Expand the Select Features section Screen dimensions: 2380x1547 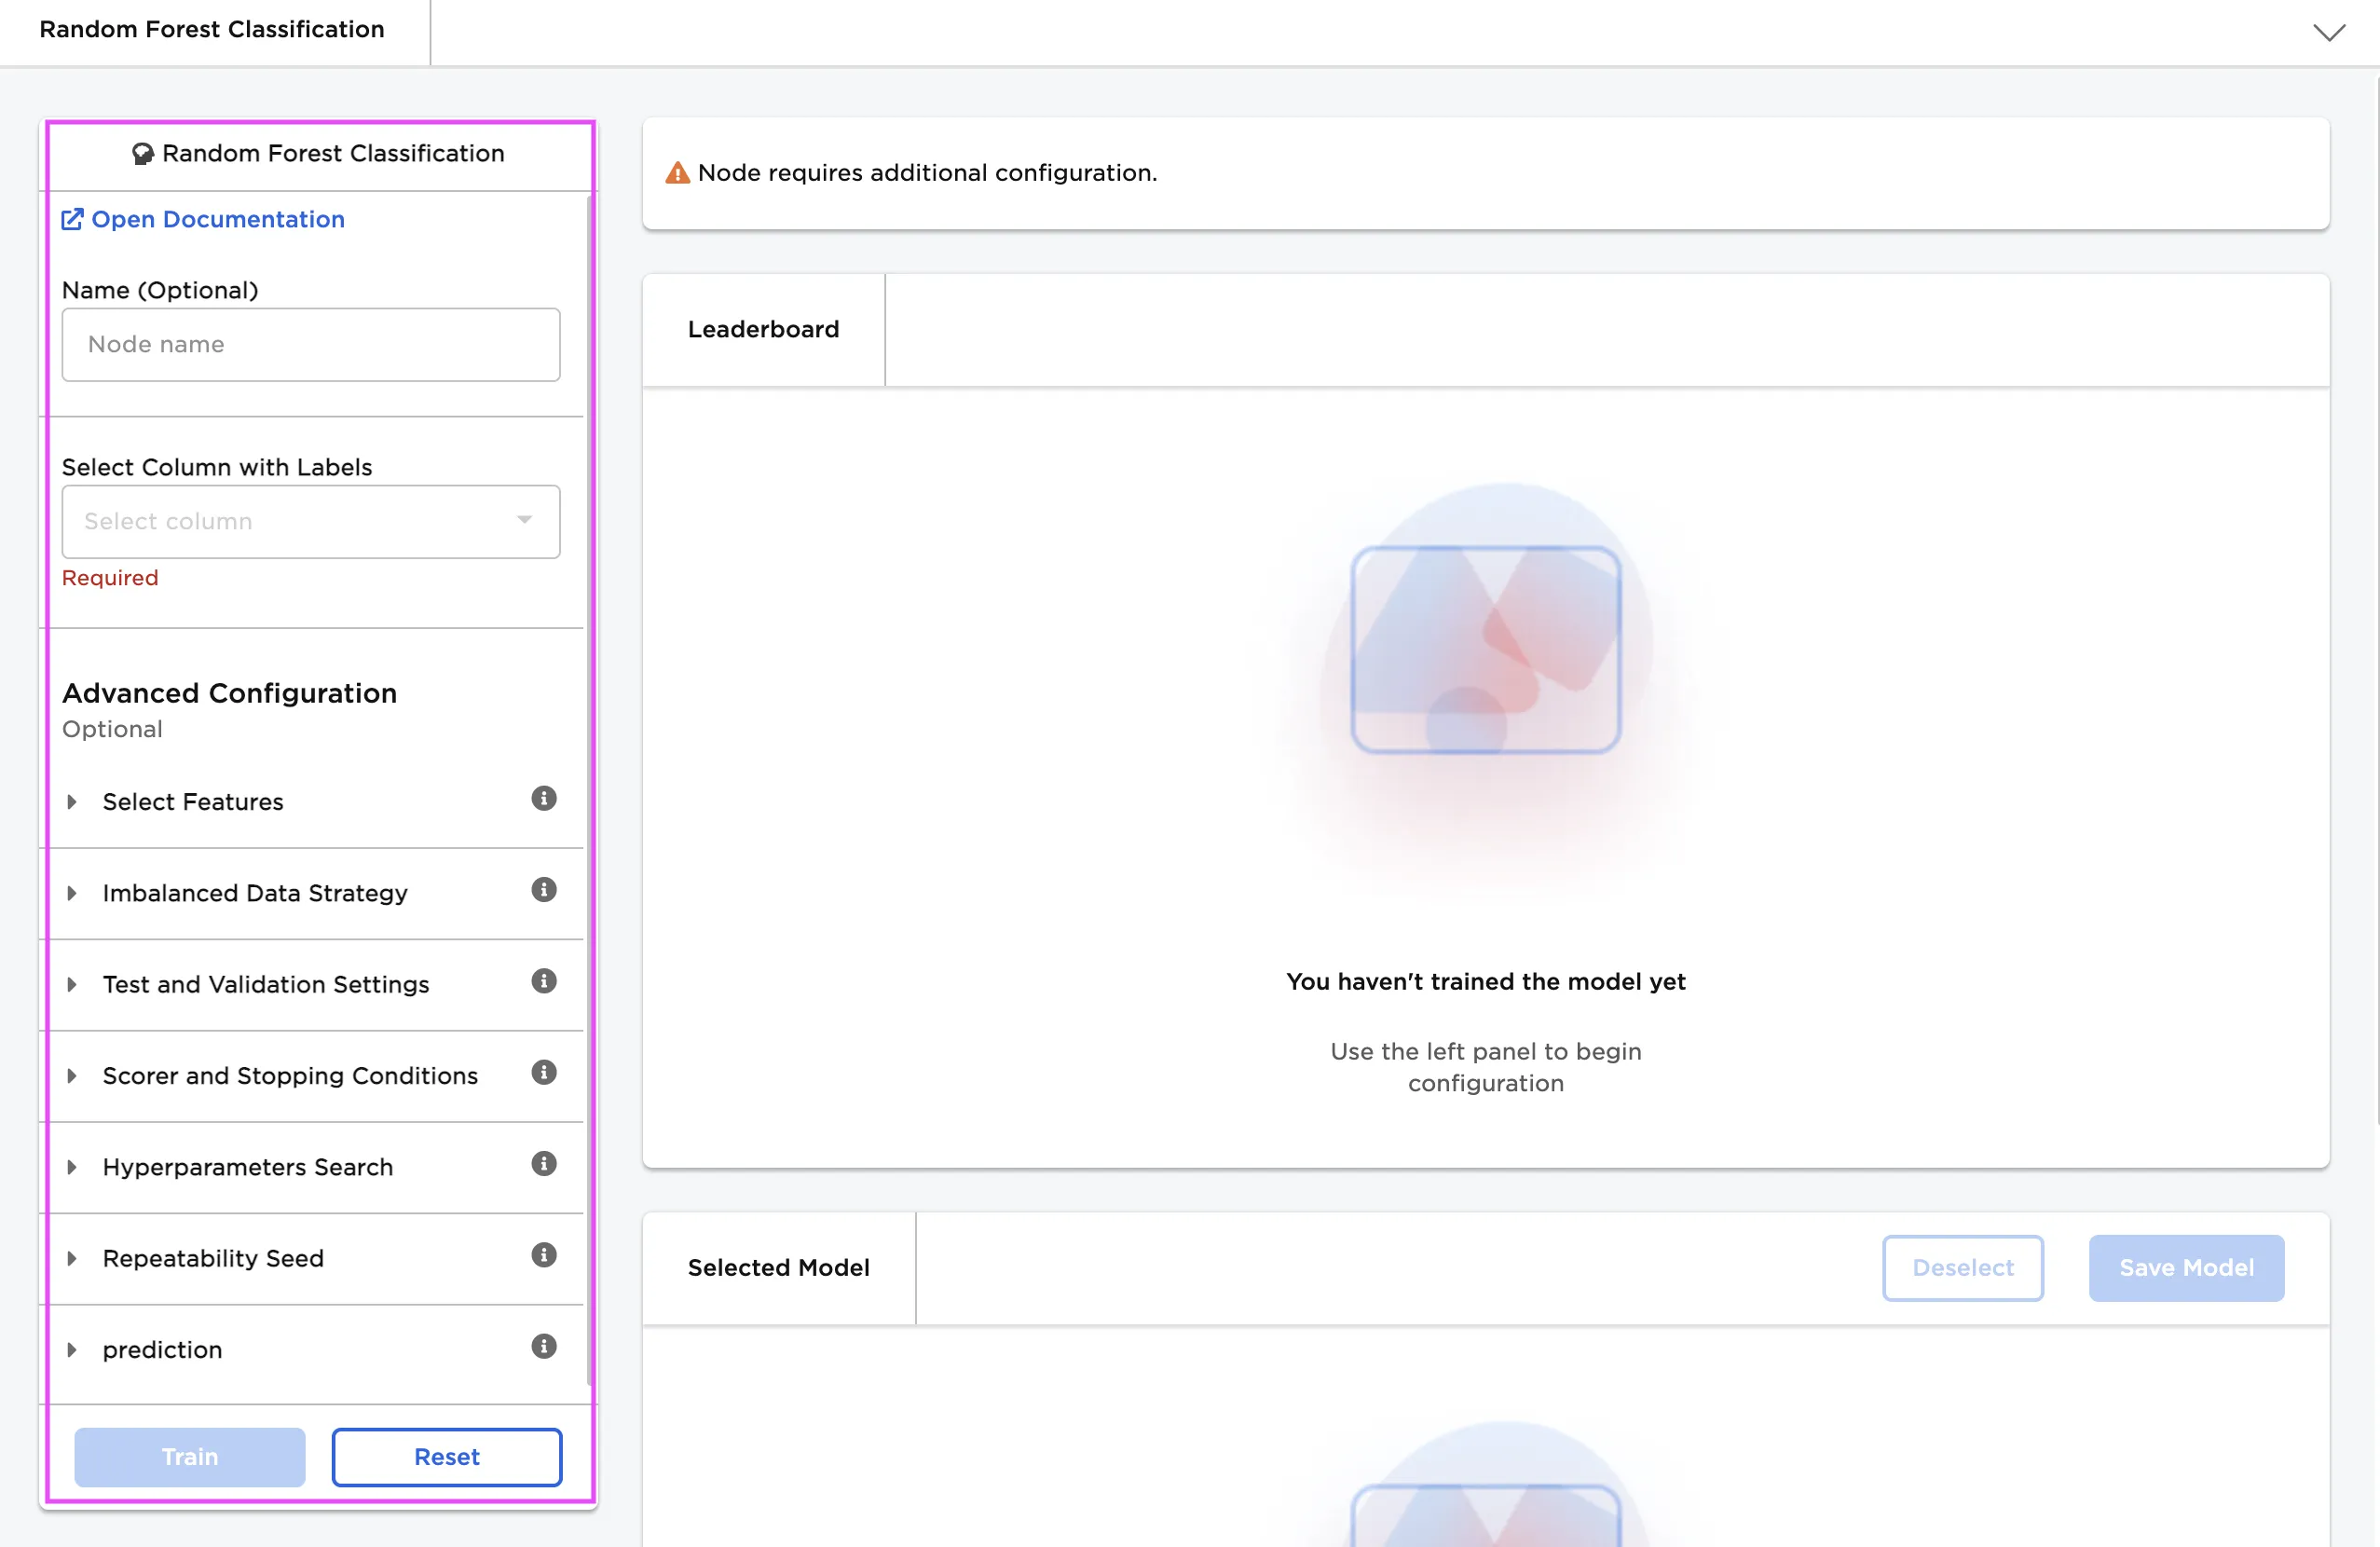pos(72,801)
